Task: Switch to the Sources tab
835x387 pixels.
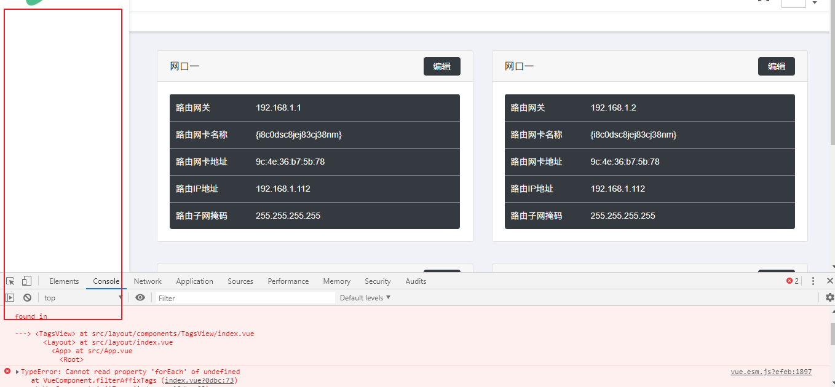Action: tap(240, 281)
